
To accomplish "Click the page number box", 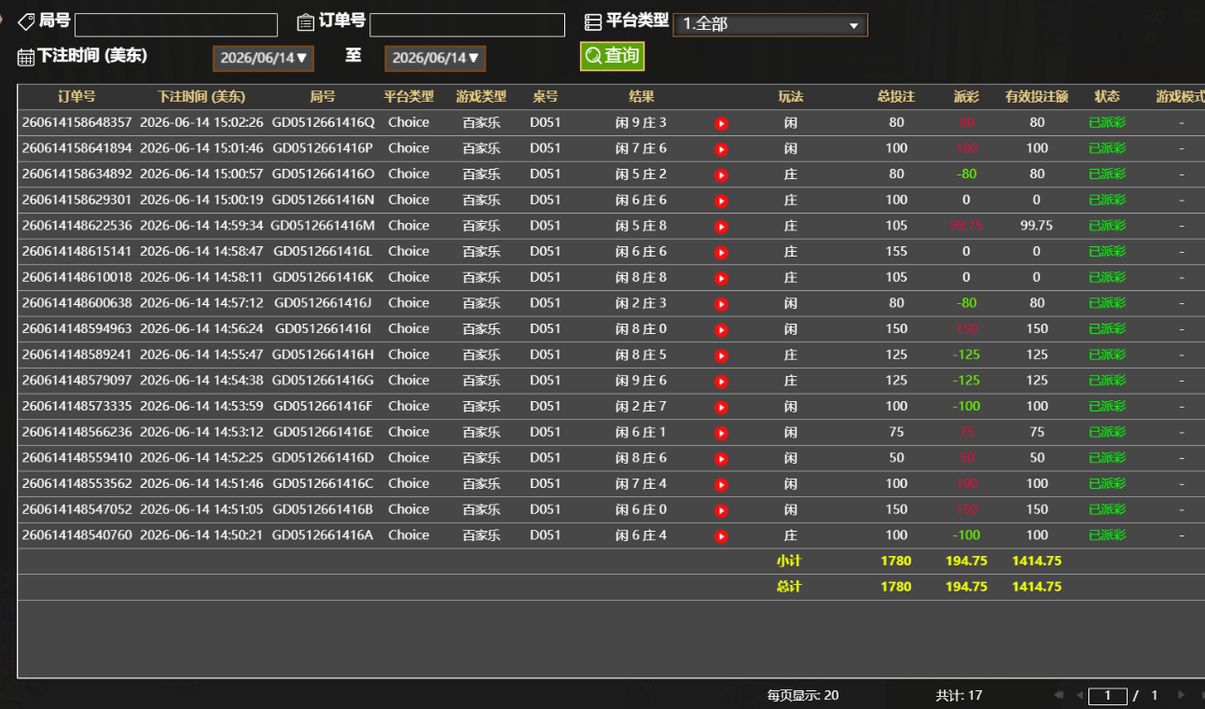I will (1108, 695).
